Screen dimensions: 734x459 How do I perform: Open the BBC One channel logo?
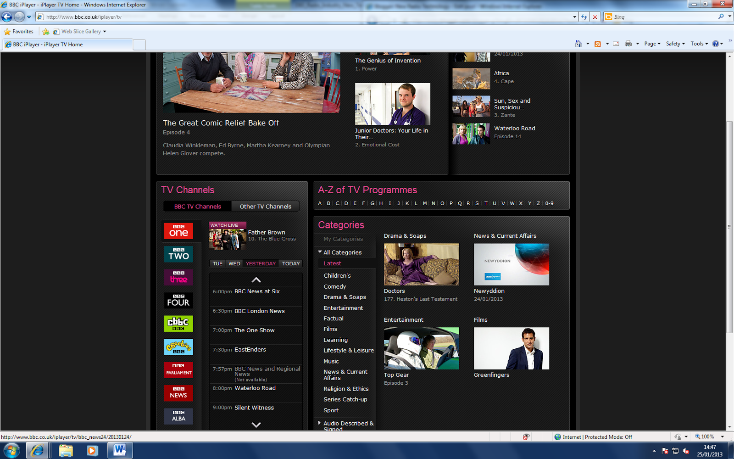tap(178, 231)
